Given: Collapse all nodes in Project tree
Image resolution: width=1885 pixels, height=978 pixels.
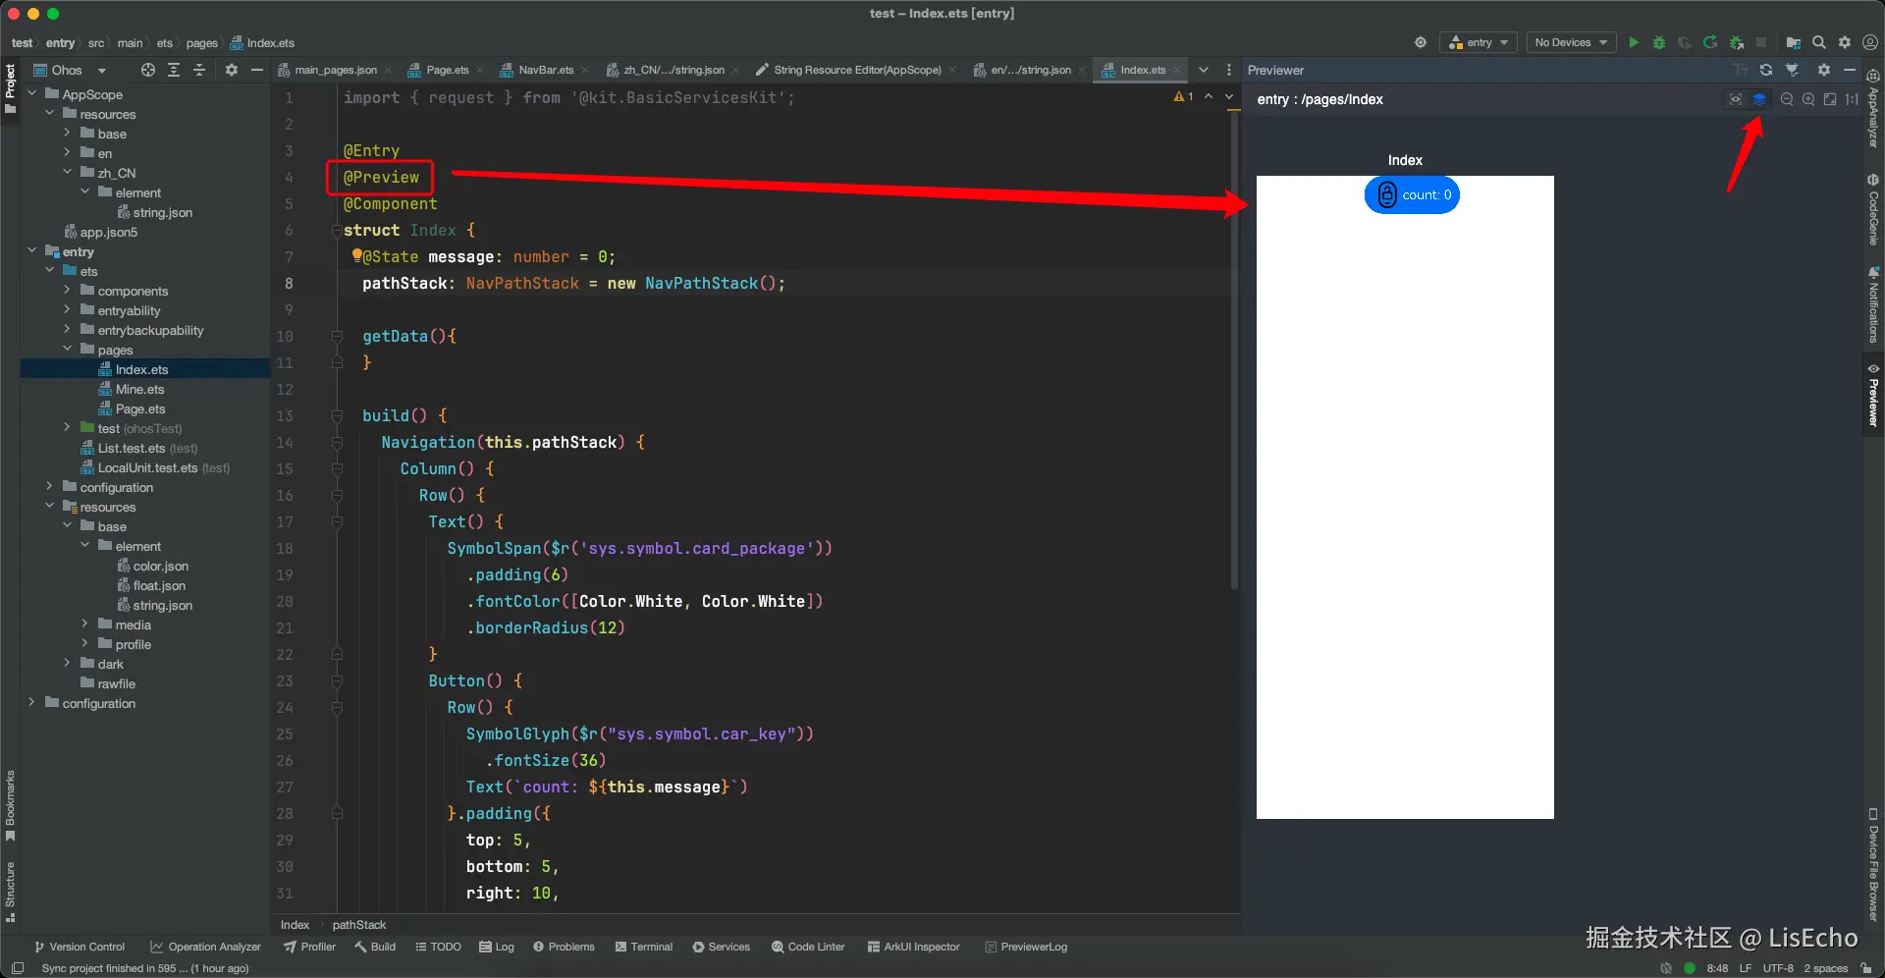Looking at the screenshot, I should pyautogui.click(x=199, y=70).
